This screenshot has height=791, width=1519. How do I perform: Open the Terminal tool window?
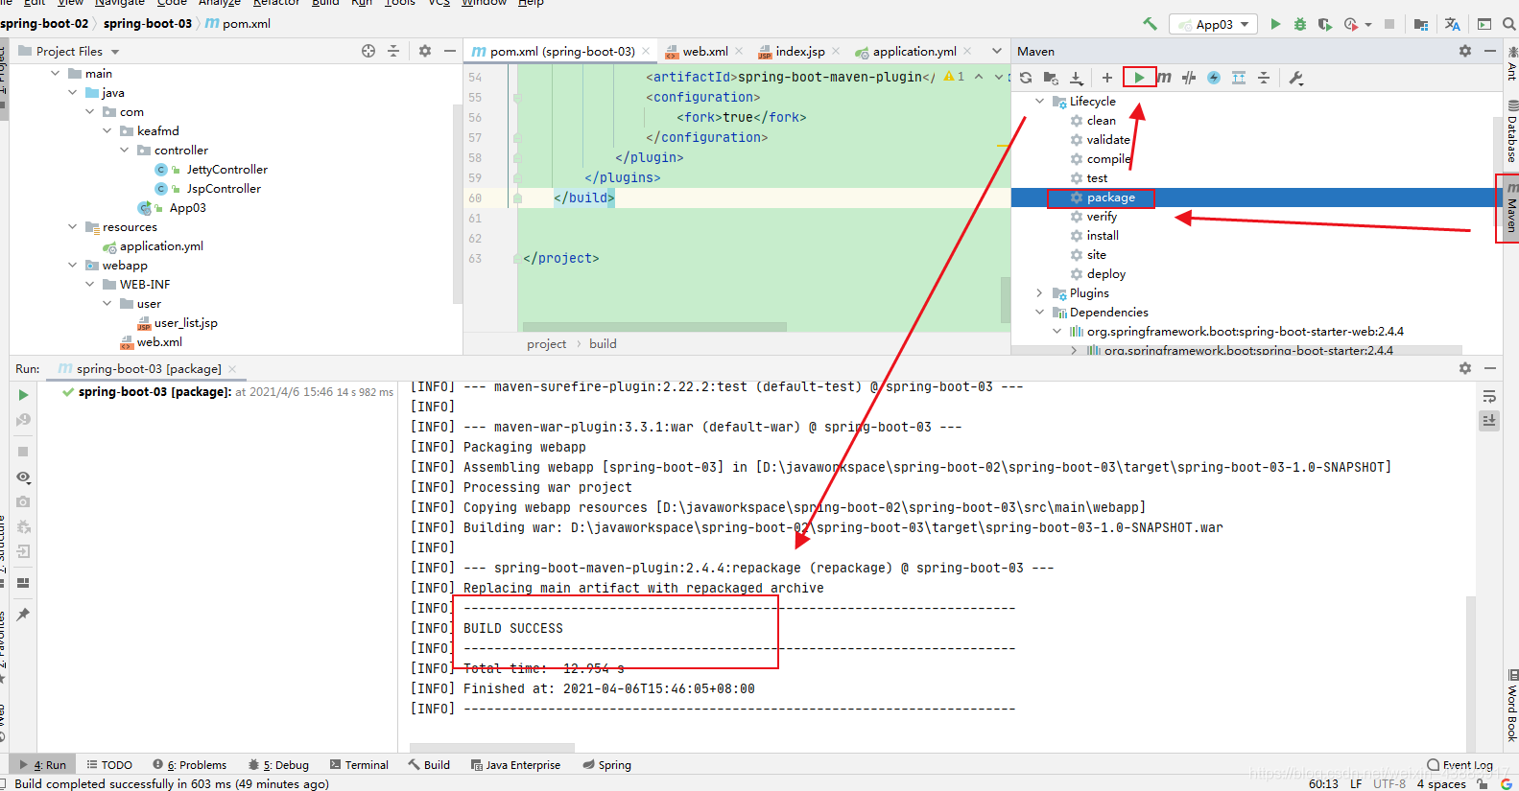pos(359,764)
